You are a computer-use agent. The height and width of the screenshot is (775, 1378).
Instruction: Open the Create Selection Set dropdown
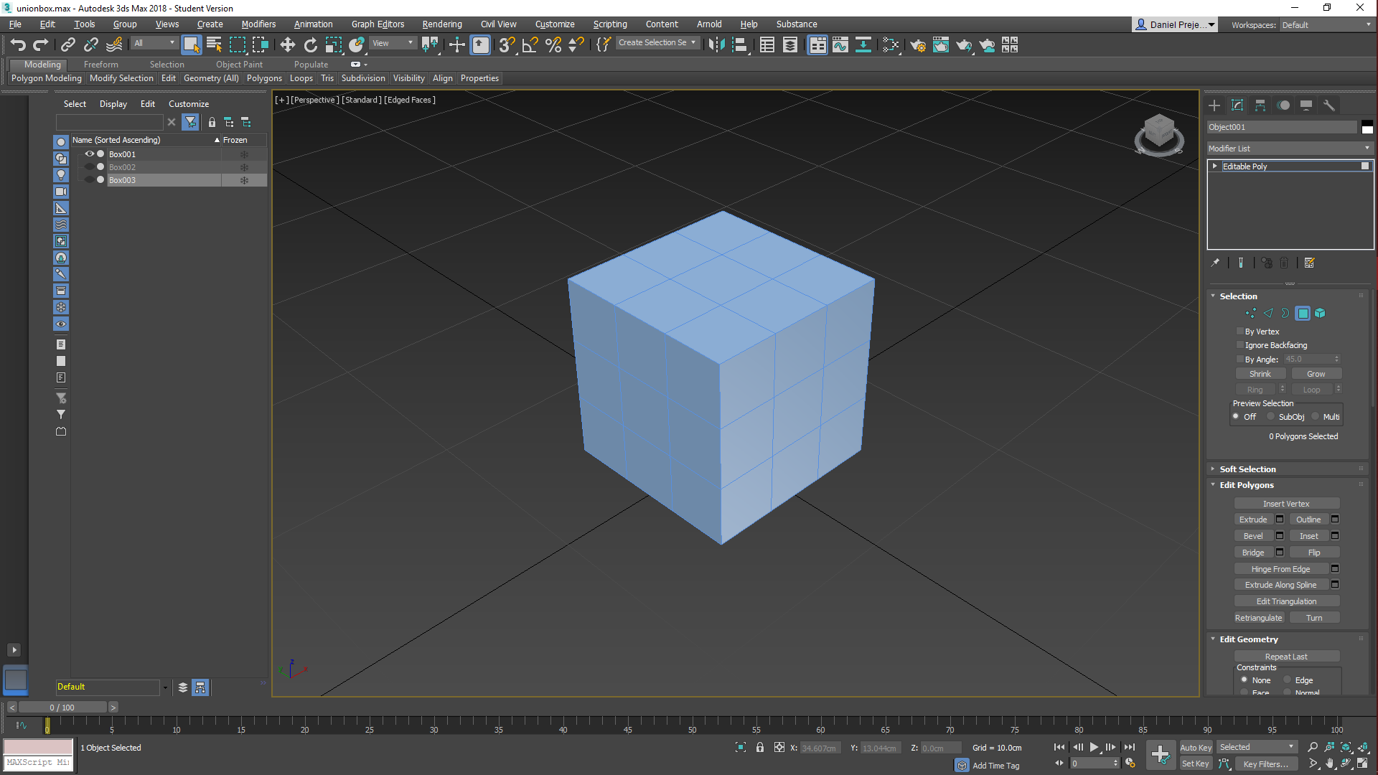(693, 42)
